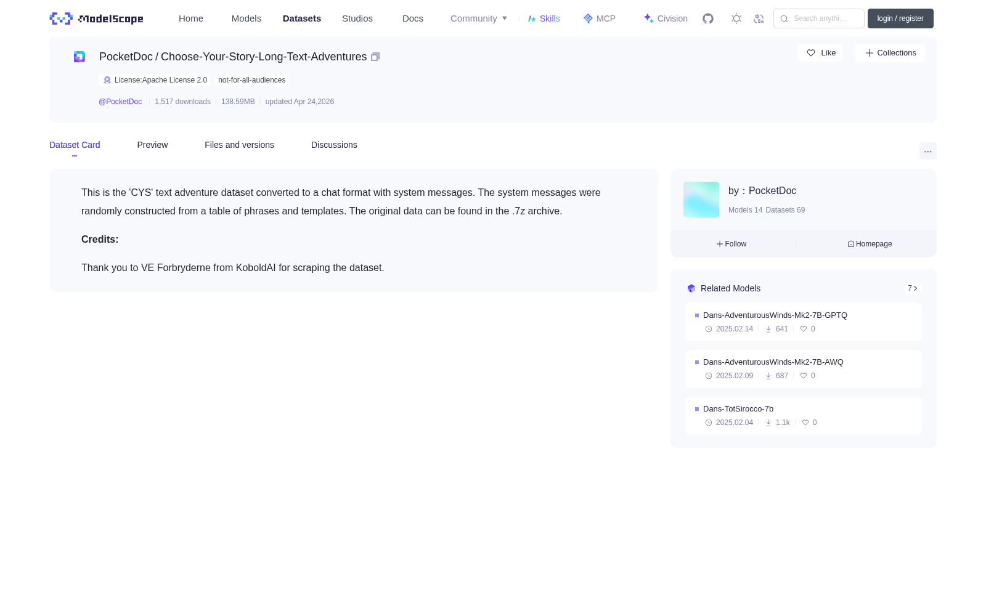Viewport: 986px width, 616px height.
Task: Click 'Models 14' count text
Action: [745, 210]
